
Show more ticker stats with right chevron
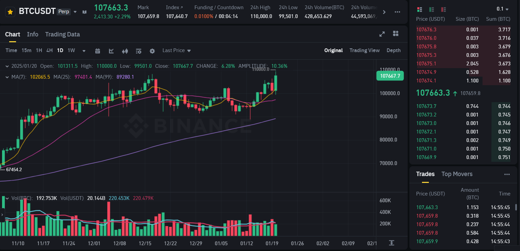pos(384,12)
